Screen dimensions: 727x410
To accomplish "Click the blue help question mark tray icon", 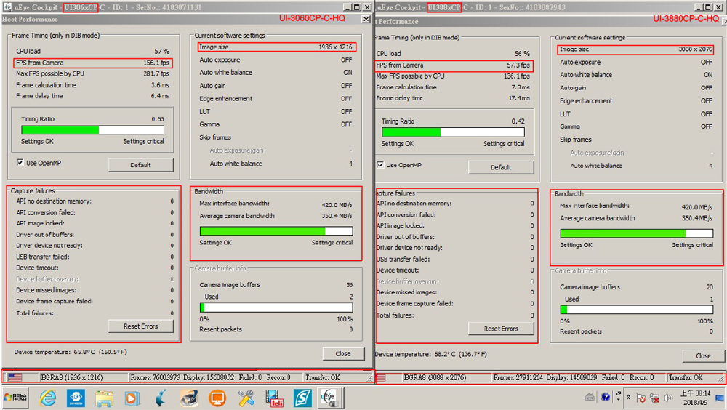I will [x=606, y=398].
